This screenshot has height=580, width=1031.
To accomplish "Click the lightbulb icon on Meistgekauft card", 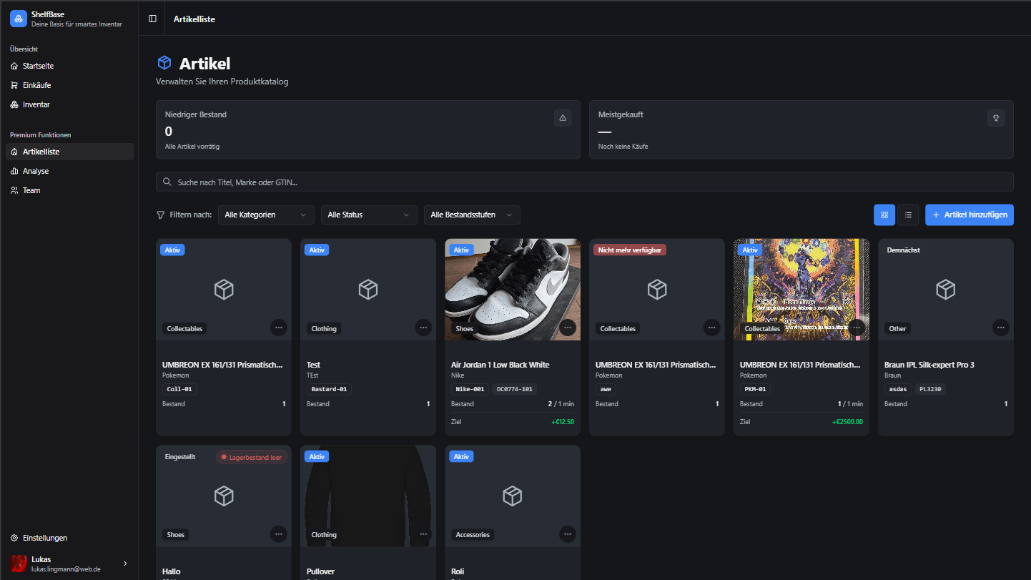I will [x=995, y=117].
